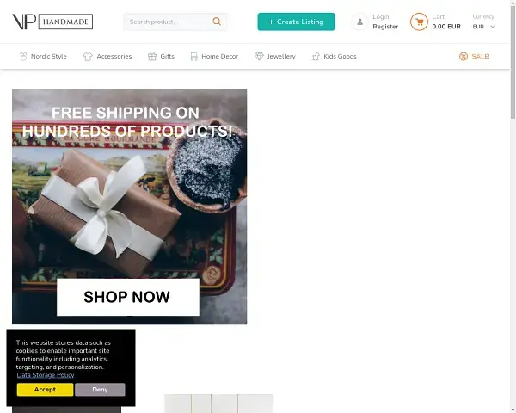Click the Create Listing button
The height and width of the screenshot is (413, 516).
tap(296, 22)
